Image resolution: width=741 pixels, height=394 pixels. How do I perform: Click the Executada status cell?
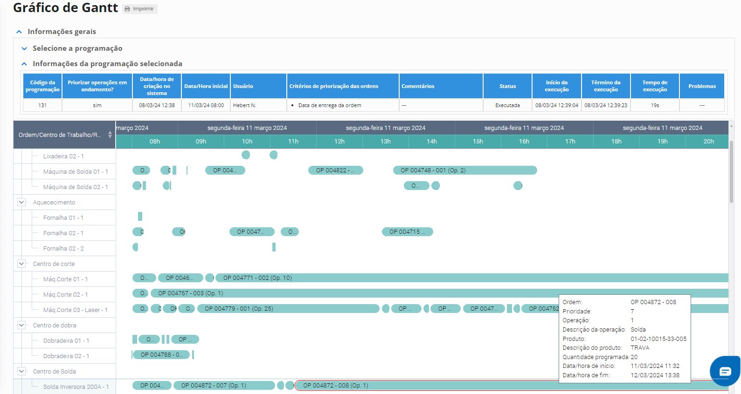pyautogui.click(x=507, y=105)
